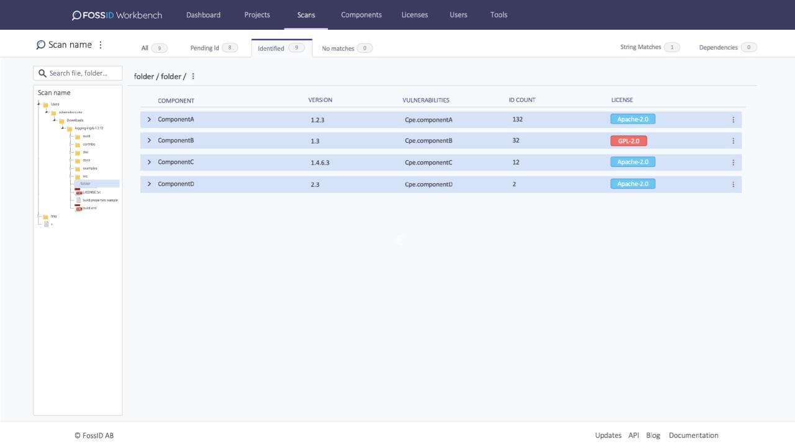Click the search magnifier in file search box
Screen dimensions: 795x447
pos(42,73)
